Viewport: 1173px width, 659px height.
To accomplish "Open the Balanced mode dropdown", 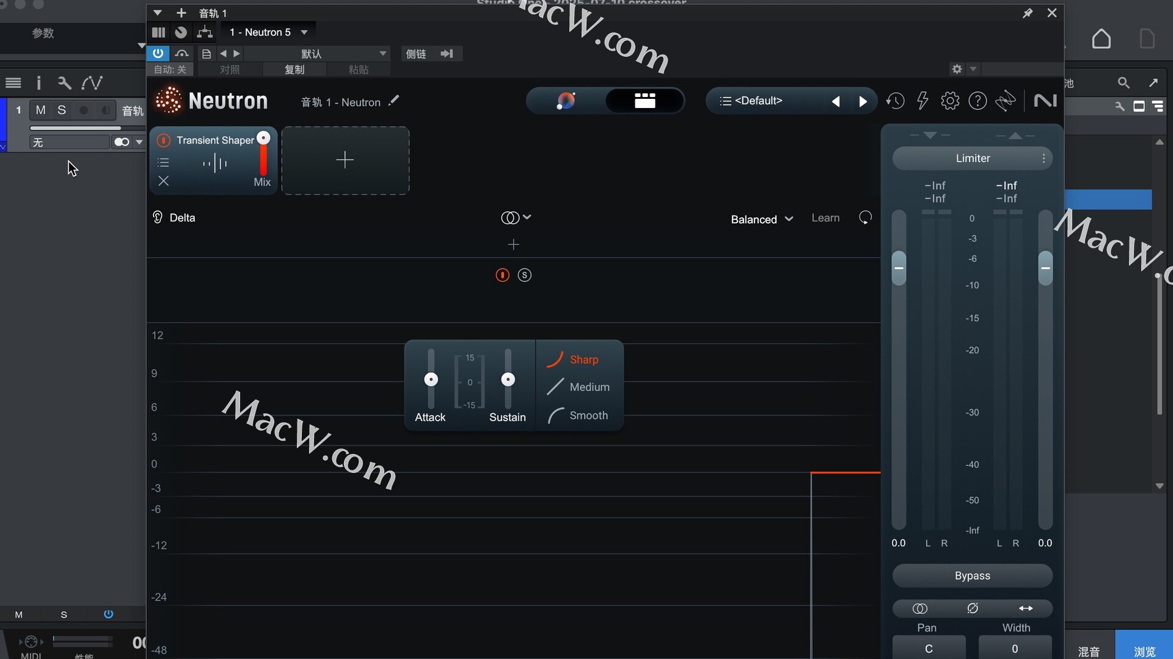I will tap(762, 219).
